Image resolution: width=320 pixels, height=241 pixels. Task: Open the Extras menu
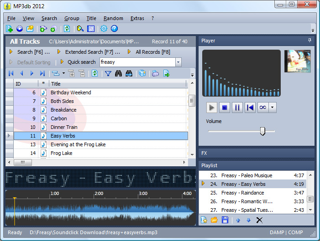click(x=137, y=18)
